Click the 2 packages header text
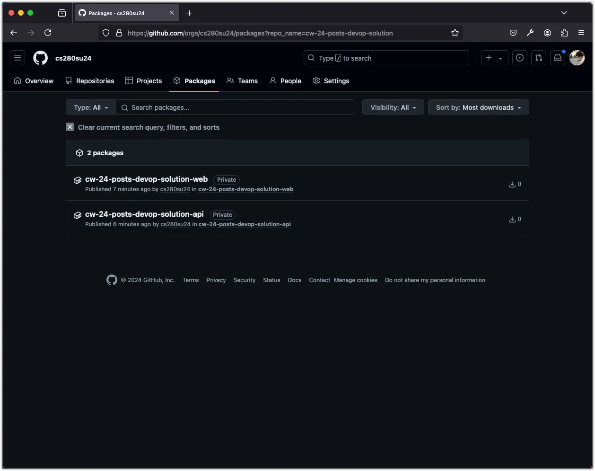The height and width of the screenshot is (471, 595). (105, 153)
